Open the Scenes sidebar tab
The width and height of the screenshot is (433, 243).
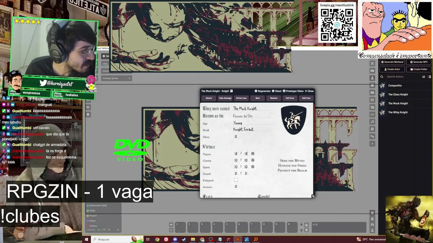point(372,71)
